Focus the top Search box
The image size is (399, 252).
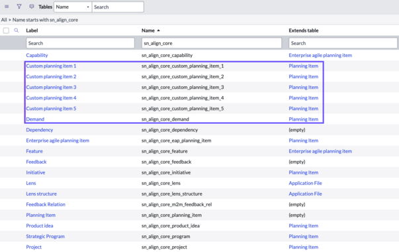click(118, 7)
